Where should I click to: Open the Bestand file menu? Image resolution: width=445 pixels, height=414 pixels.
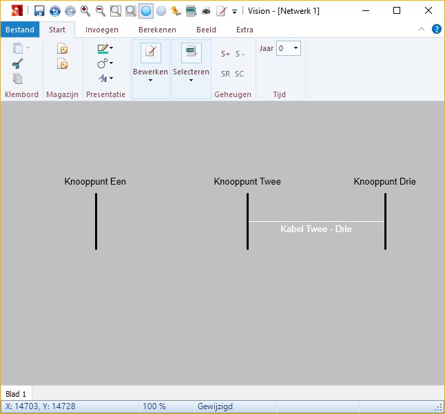(20, 30)
